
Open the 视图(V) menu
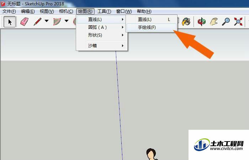click(x=47, y=11)
